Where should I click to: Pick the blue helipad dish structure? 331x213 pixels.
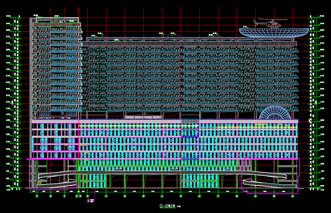pyautogui.click(x=274, y=33)
